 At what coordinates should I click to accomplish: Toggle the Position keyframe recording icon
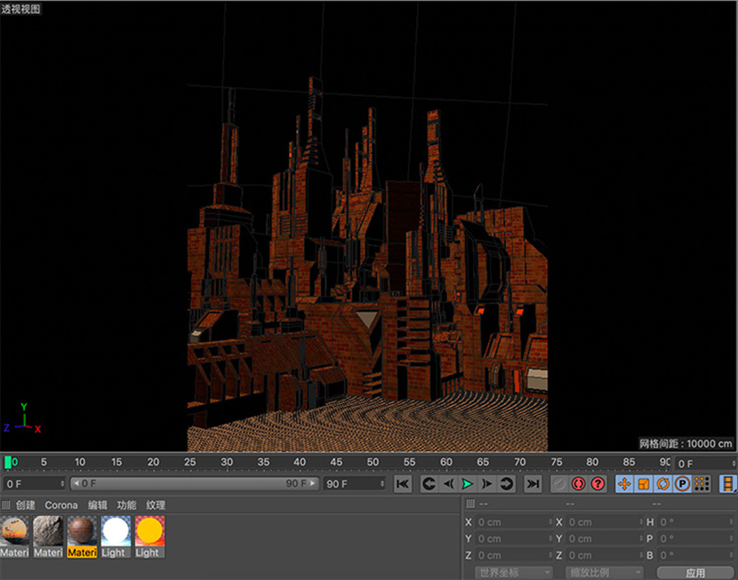point(624,484)
